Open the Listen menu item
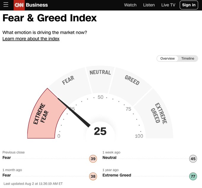 [x=149, y=5]
